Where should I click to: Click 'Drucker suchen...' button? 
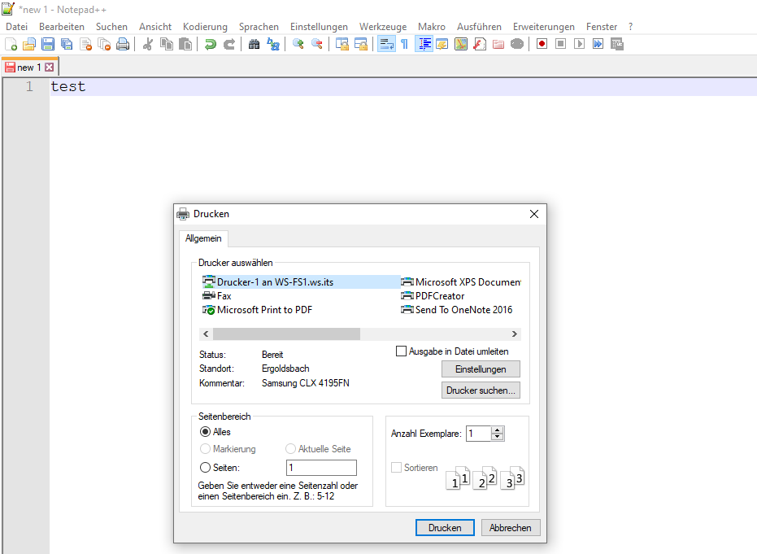[481, 390]
